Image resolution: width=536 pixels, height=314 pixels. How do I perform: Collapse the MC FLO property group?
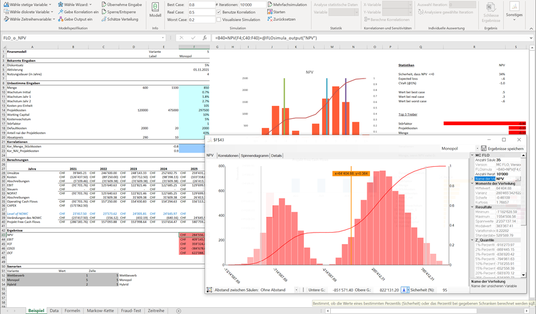(x=472, y=155)
